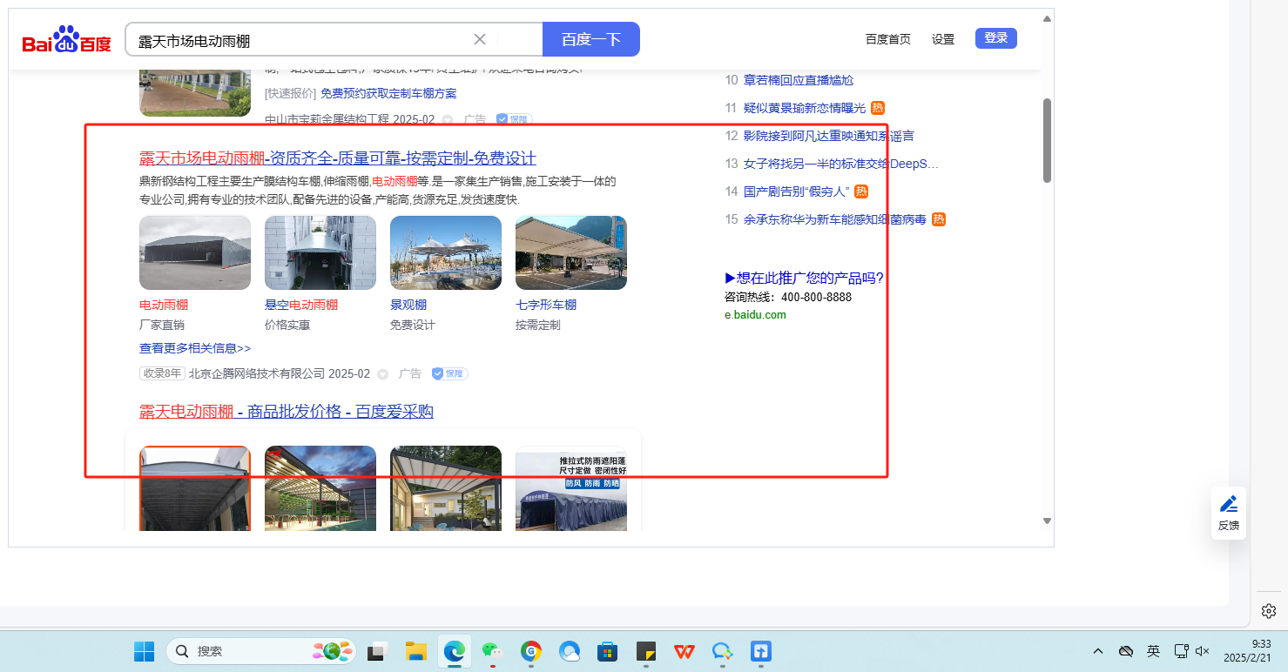This screenshot has width=1288, height=672.
Task: Expand hidden system tray icons chevron
Action: 1098,651
